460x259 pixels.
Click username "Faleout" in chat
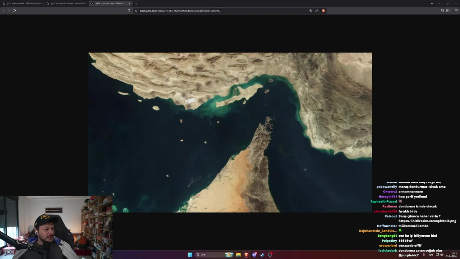(x=391, y=216)
